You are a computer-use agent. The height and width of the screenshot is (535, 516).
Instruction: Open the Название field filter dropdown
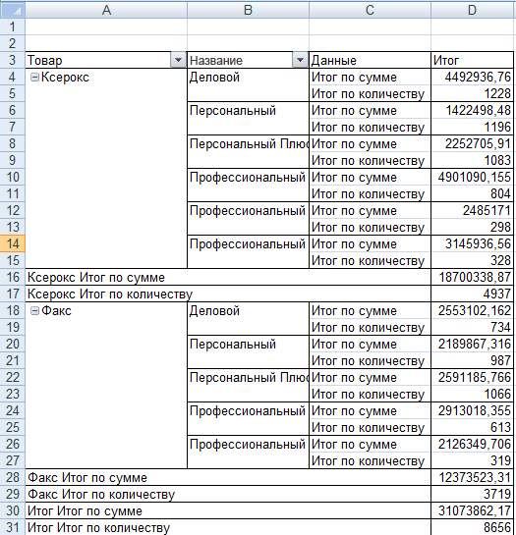click(x=300, y=60)
